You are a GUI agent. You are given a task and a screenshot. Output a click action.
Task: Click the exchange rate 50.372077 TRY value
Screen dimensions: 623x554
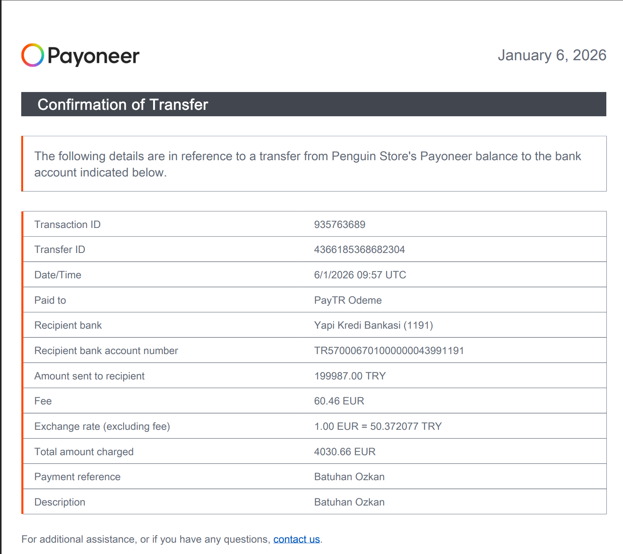click(x=406, y=426)
